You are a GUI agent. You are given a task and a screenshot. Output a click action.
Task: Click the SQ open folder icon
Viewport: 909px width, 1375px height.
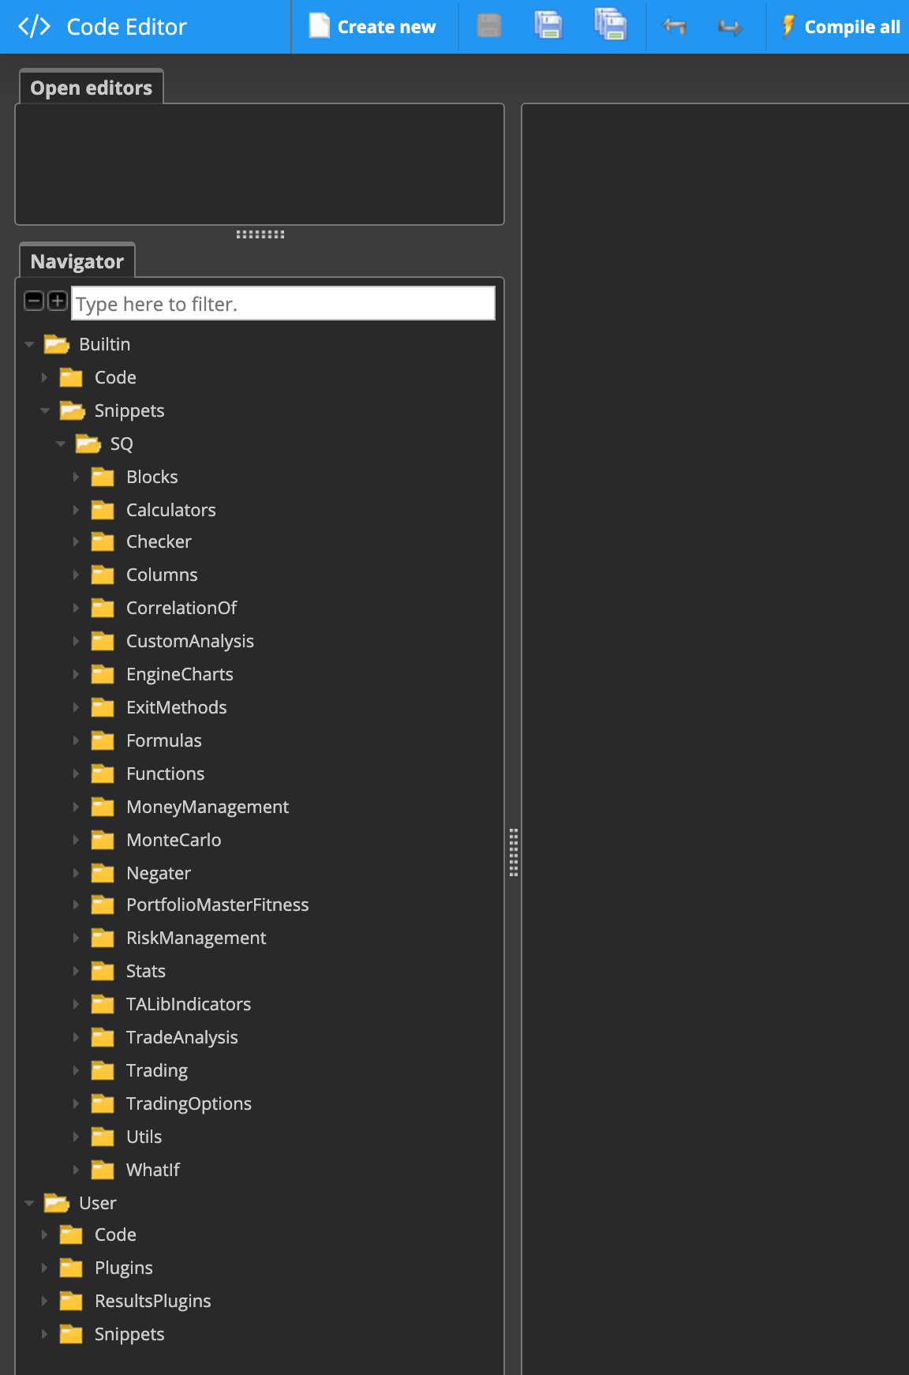tap(88, 444)
